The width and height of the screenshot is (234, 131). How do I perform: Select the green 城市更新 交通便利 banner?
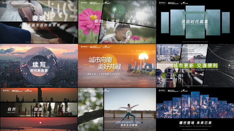195,65
